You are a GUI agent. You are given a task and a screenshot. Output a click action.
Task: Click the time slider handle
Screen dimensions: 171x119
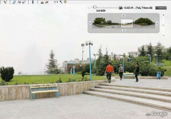(x=95, y=7)
